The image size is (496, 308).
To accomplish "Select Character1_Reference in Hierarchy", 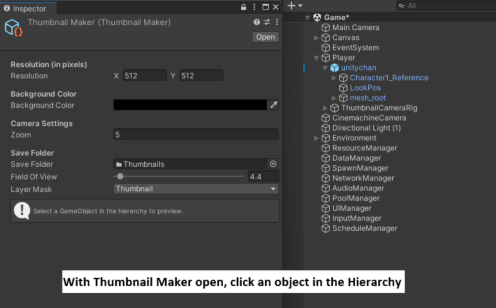I will point(389,78).
